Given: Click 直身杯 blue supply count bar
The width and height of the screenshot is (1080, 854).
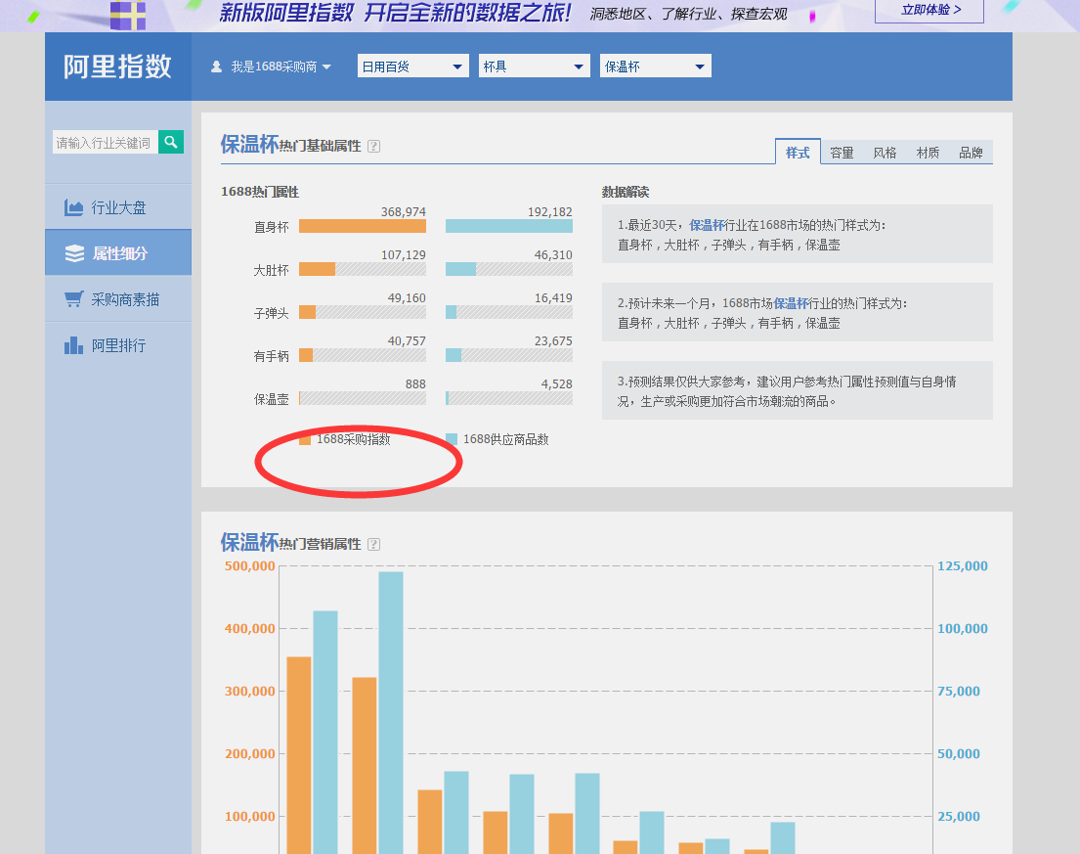Looking at the screenshot, I should [509, 226].
